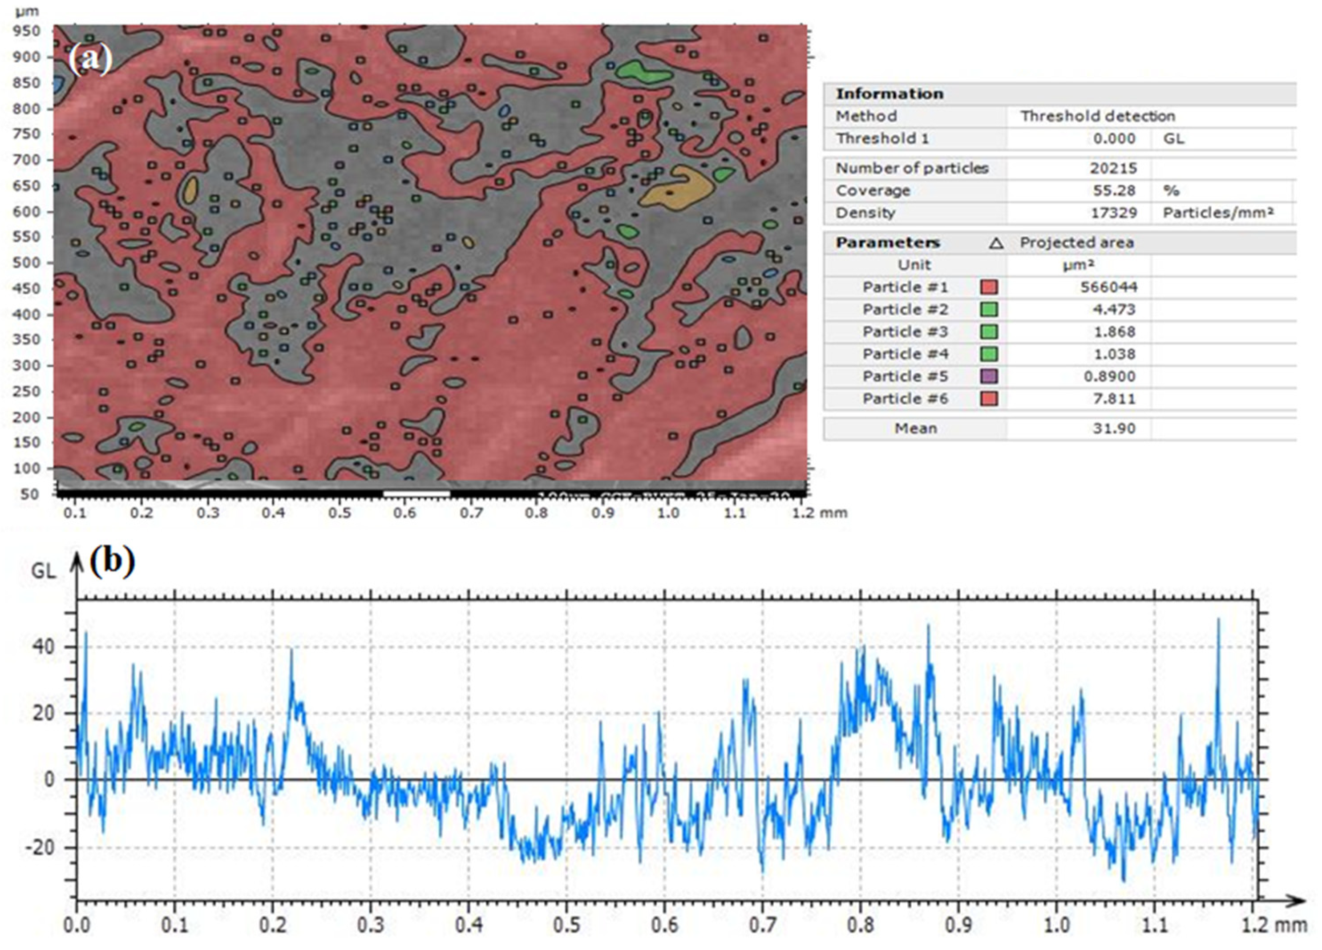Screen dimensions: 1322x950
Task: Click the purple swatch for Particle #5
Action: pyautogui.click(x=989, y=376)
